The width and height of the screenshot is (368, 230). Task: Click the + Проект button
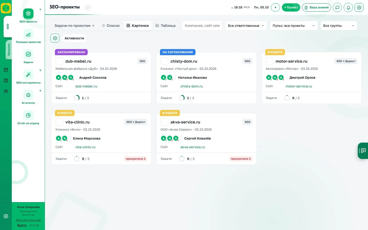(291, 7)
